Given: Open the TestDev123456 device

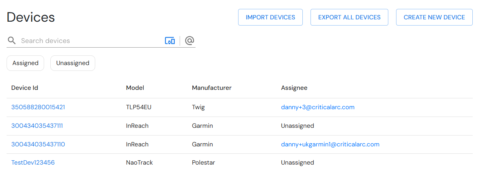Looking at the screenshot, I should (33, 163).
